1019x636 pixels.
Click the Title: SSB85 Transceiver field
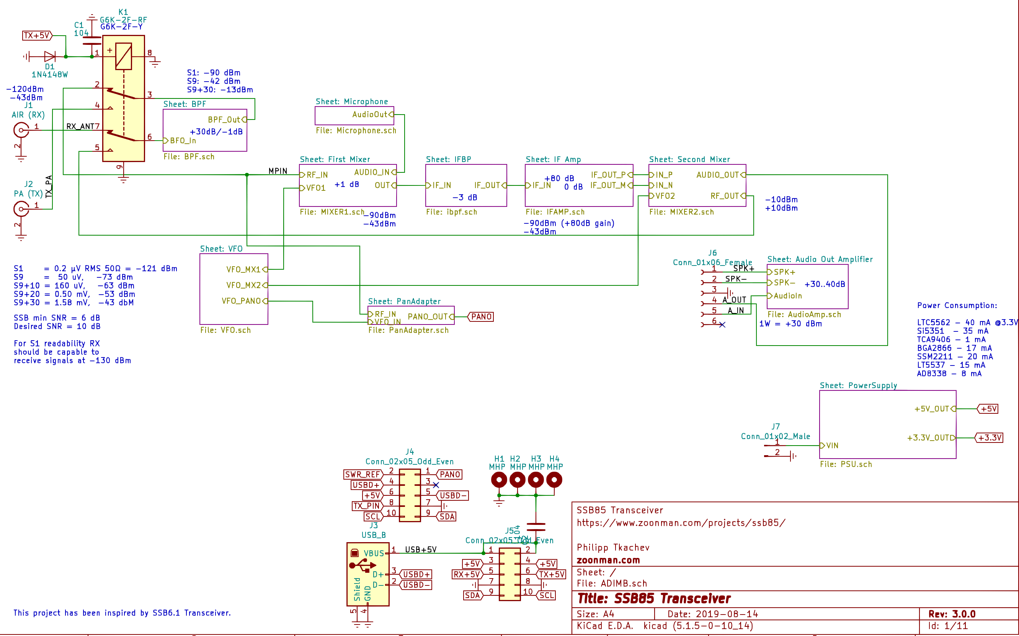click(x=654, y=598)
